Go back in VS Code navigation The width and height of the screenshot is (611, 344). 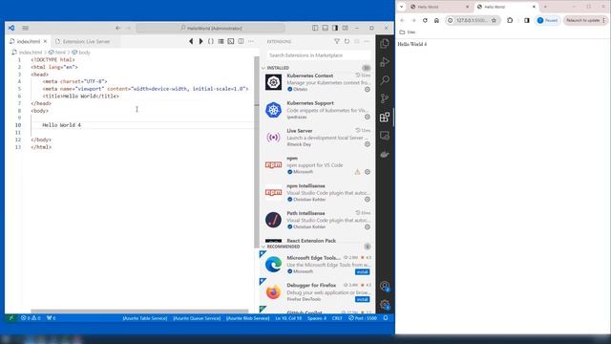coord(118,28)
